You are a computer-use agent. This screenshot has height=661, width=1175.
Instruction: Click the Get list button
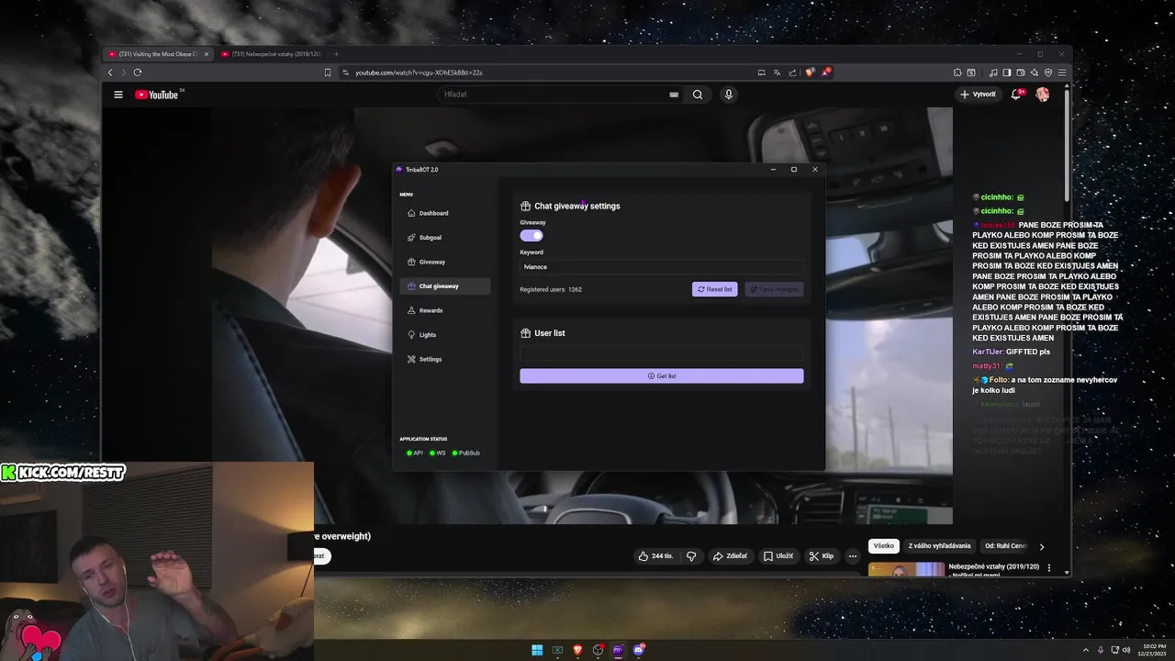point(661,375)
